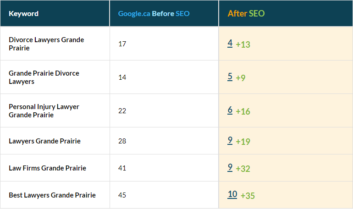
Task: Click the underlined rank 4 link
Action: pyautogui.click(x=230, y=43)
